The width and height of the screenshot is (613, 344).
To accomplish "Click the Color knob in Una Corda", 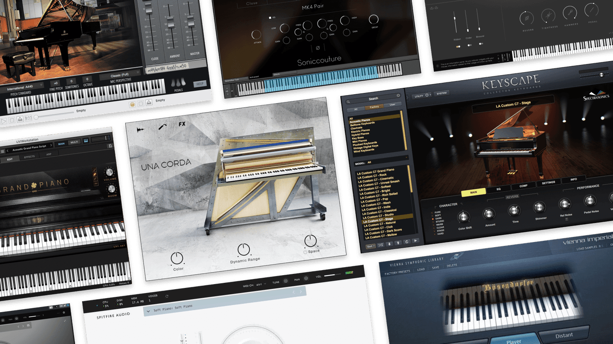I will (177, 258).
